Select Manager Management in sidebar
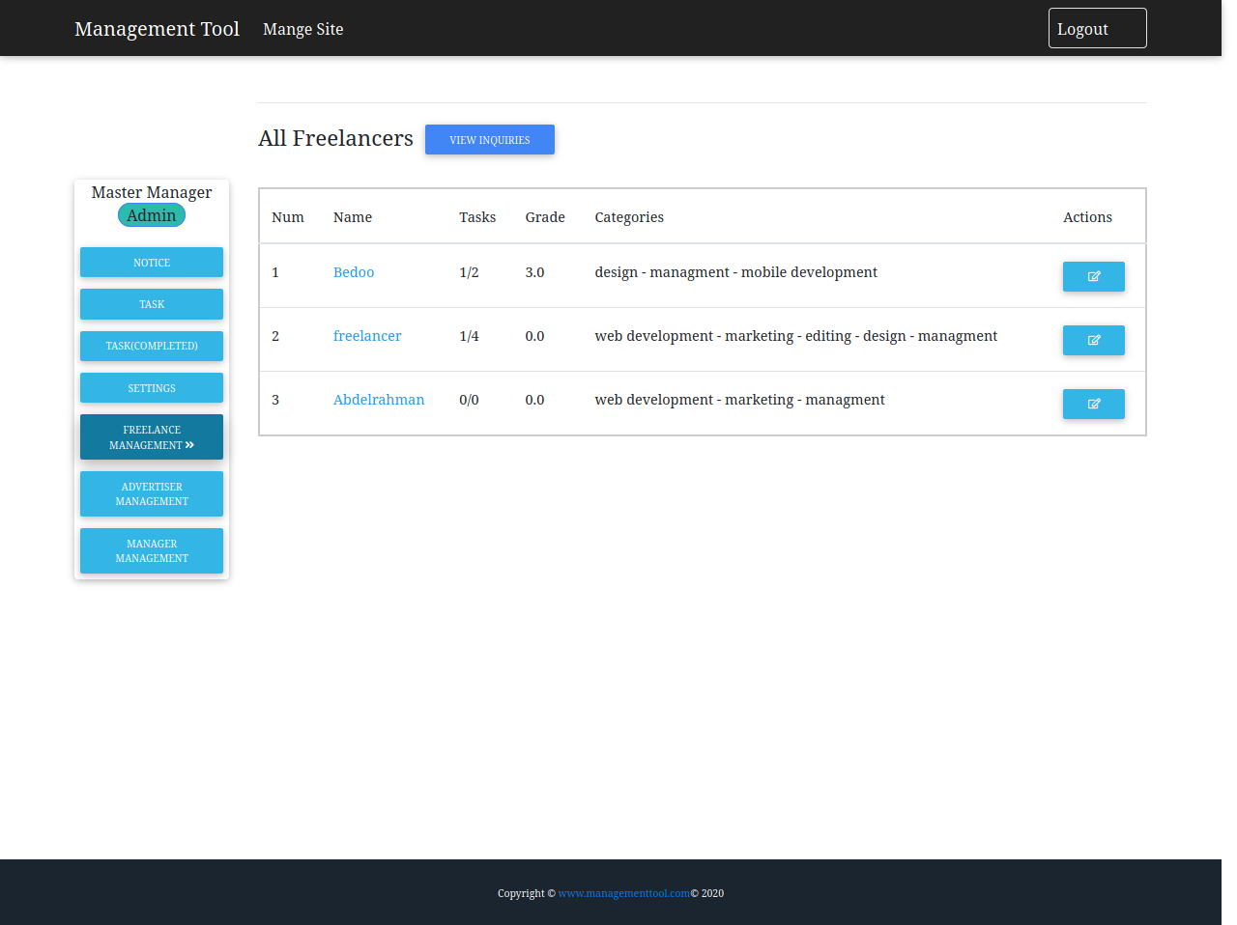 coord(152,551)
